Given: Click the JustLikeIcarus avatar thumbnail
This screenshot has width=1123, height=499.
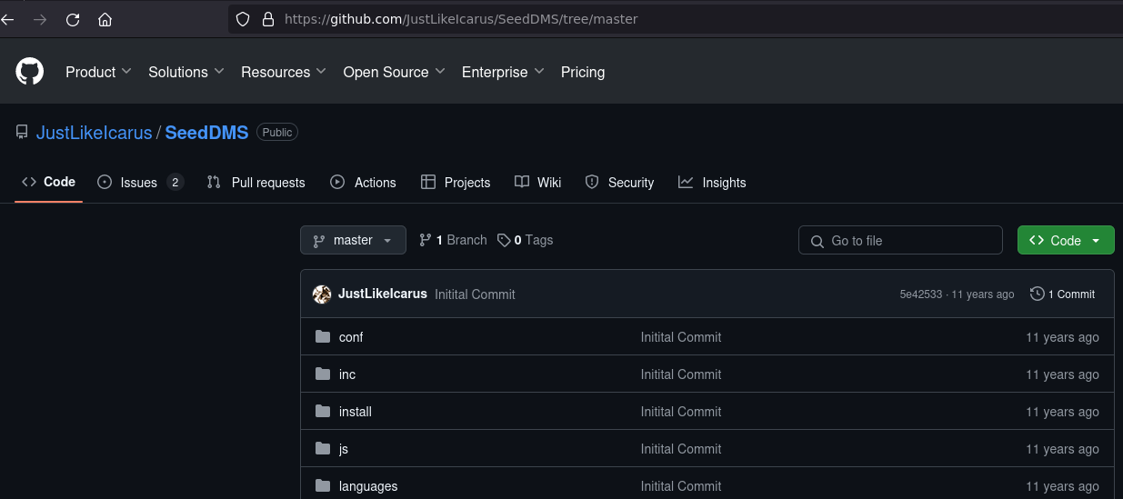Looking at the screenshot, I should pos(322,294).
